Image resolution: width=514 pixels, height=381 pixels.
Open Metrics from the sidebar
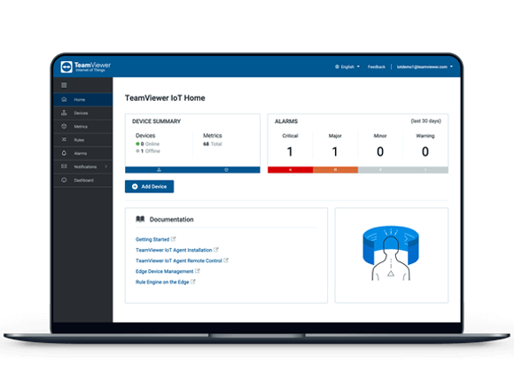[x=83, y=127]
